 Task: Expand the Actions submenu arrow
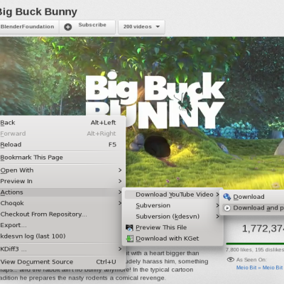pos(120,192)
